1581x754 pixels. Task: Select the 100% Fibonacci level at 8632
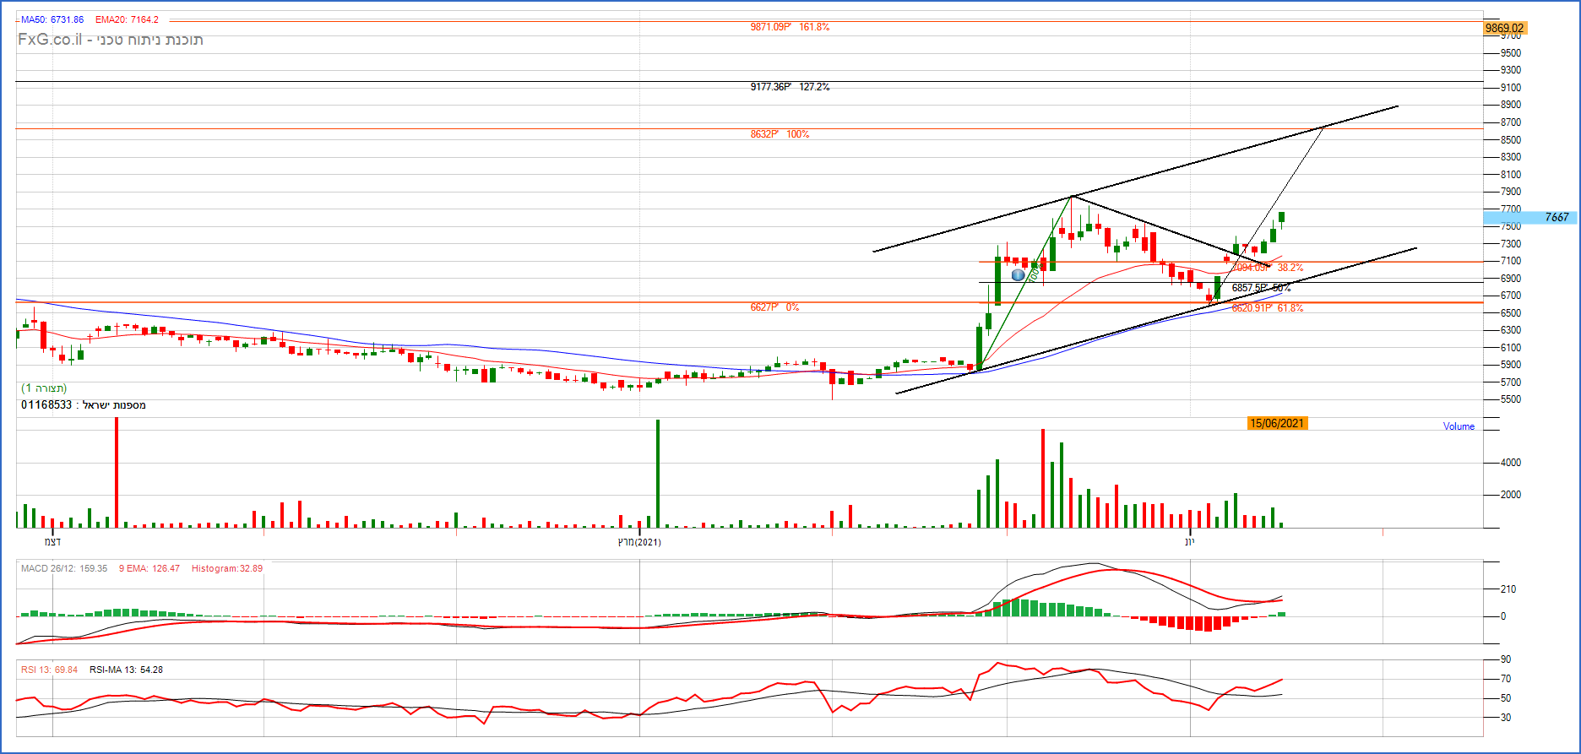(x=780, y=134)
